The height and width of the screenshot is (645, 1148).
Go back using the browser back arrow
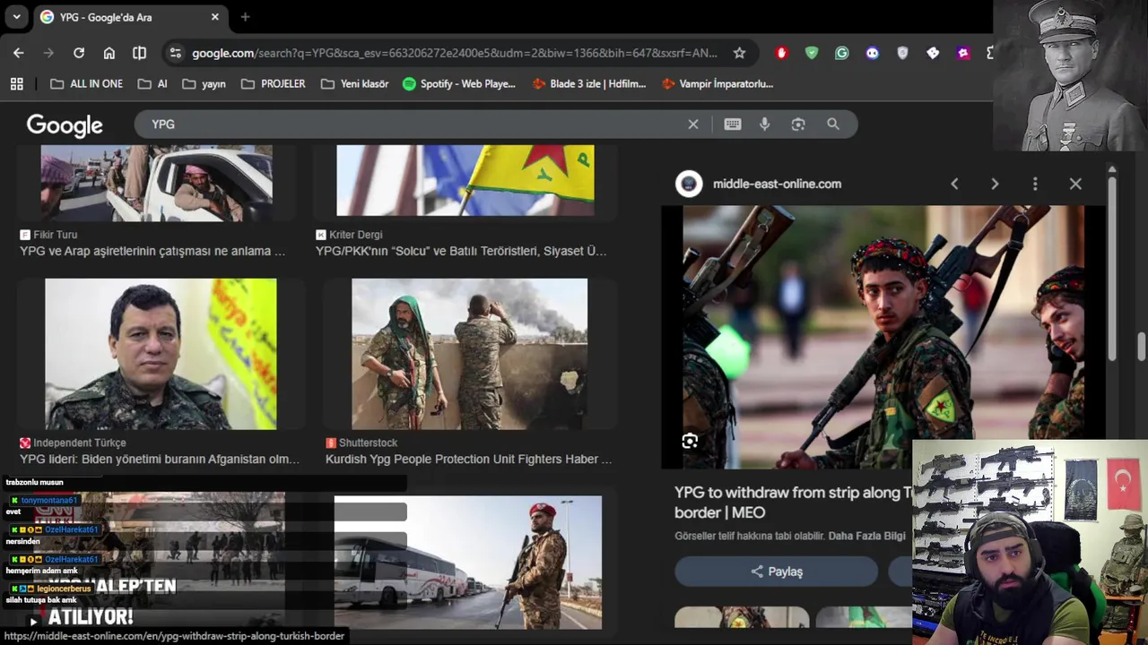[x=18, y=53]
